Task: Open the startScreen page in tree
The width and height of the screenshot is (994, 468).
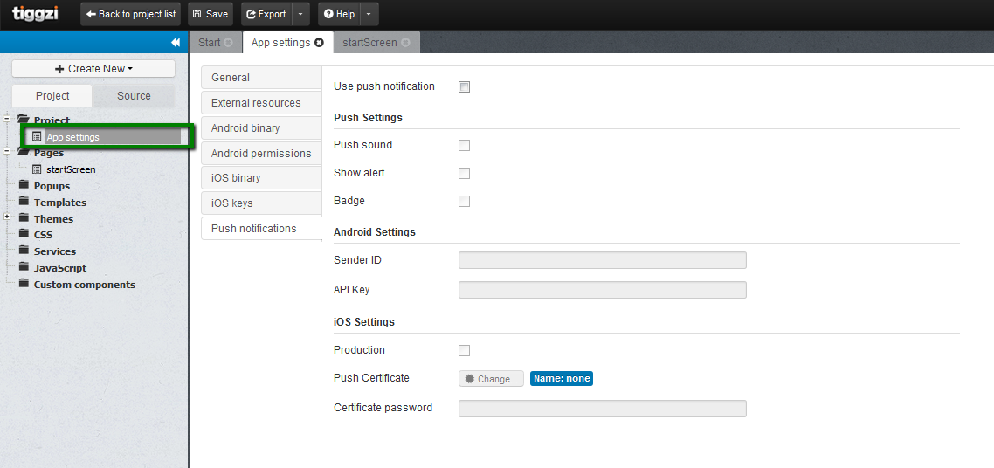Action: point(70,169)
